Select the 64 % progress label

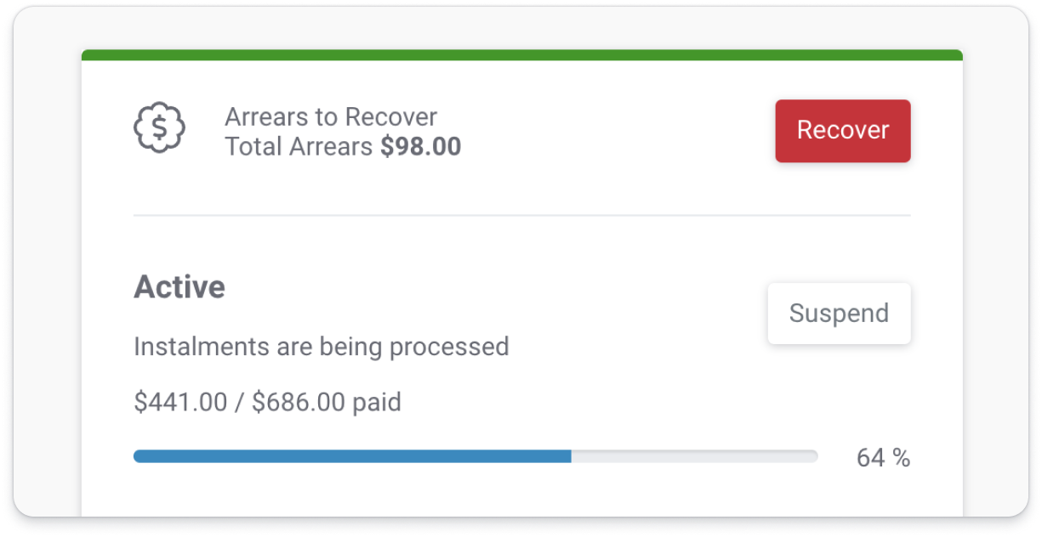[883, 458]
